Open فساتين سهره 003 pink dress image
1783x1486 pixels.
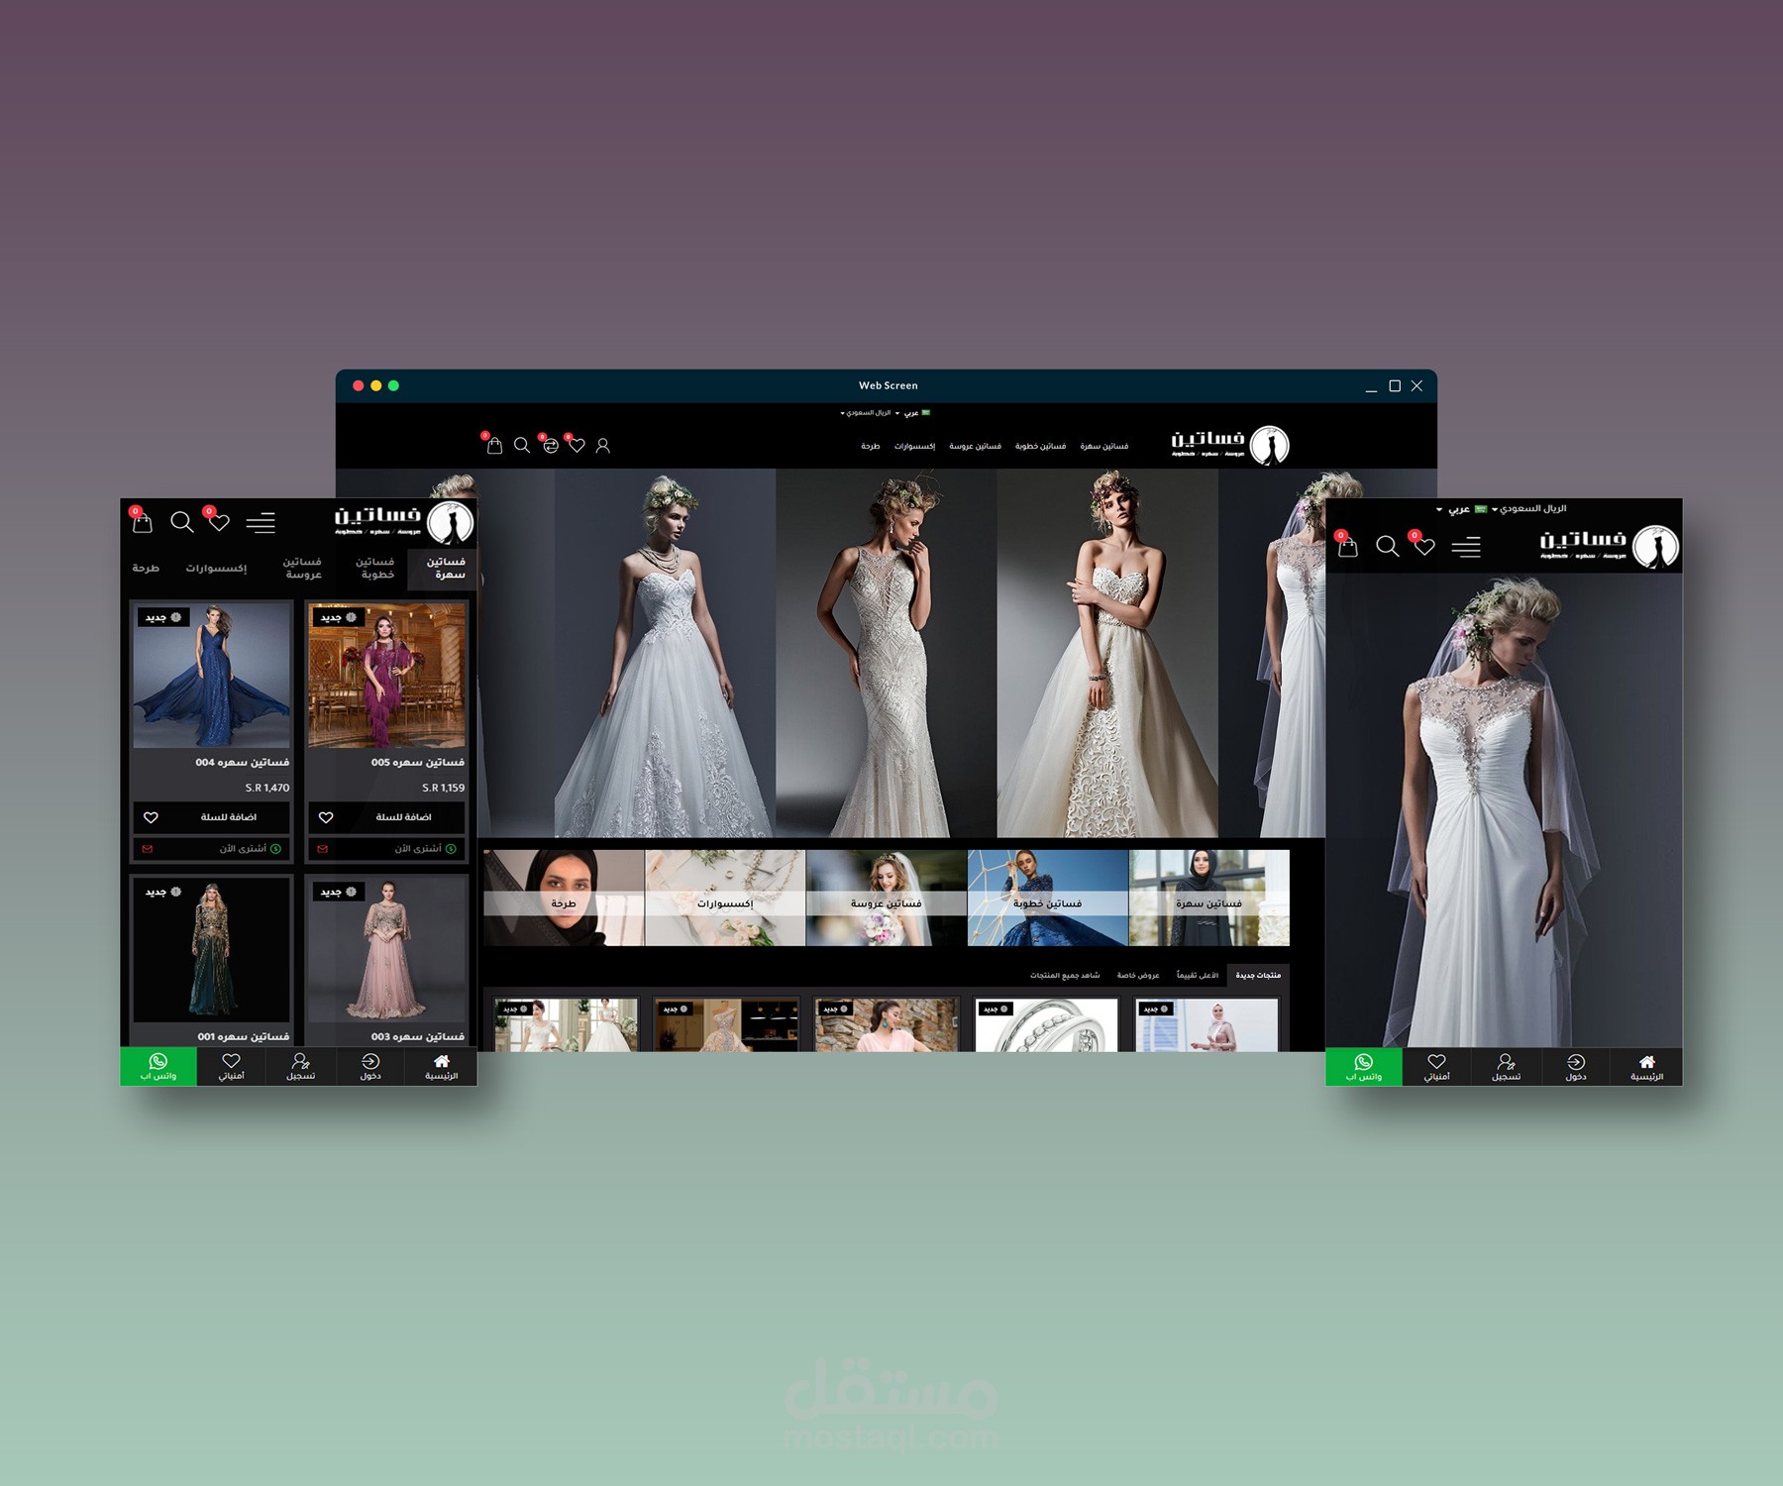pyautogui.click(x=386, y=949)
